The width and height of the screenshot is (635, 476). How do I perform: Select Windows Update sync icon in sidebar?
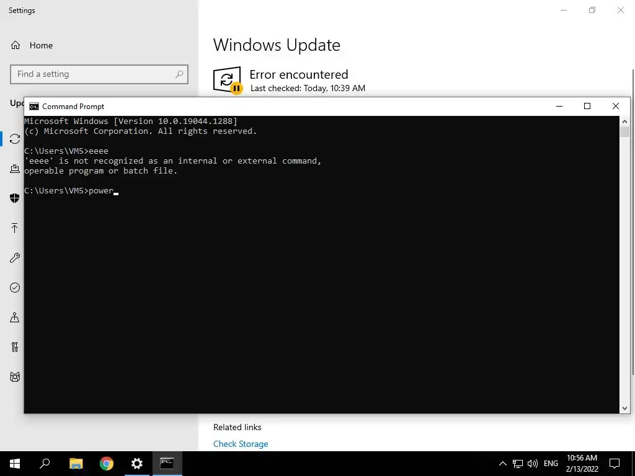point(15,139)
